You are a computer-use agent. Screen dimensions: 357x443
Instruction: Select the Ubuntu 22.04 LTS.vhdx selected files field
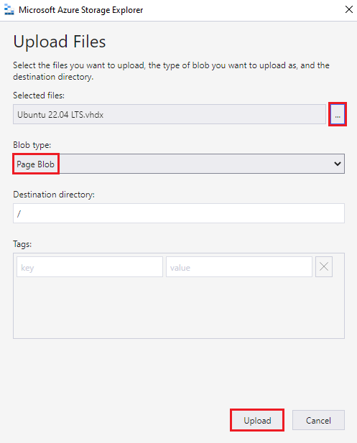(x=170, y=114)
